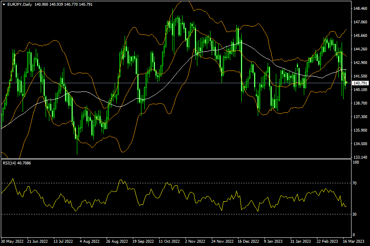
Task: Click the 148.460 price axis label
Action: (x=360, y=9)
